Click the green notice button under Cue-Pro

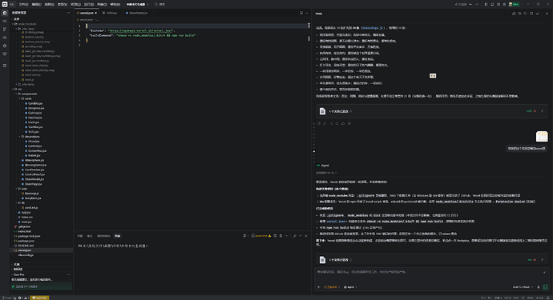tap(41, 286)
